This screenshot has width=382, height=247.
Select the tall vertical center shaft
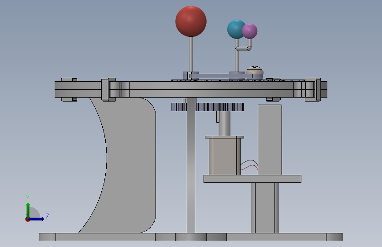[191, 165]
